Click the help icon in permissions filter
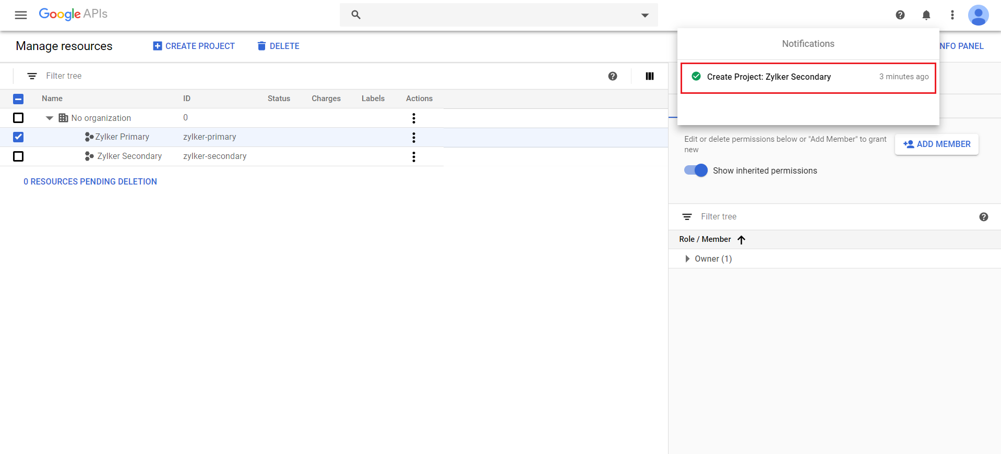 pos(983,217)
